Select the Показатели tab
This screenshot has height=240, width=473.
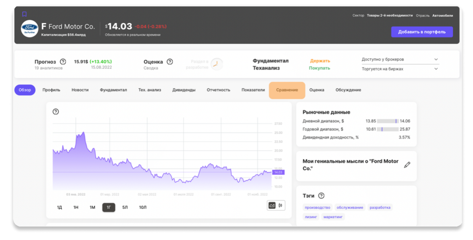coord(253,90)
